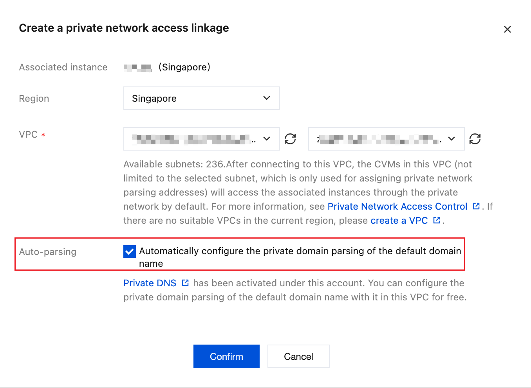Open the Private DNS link
The image size is (531, 388).
tap(150, 283)
